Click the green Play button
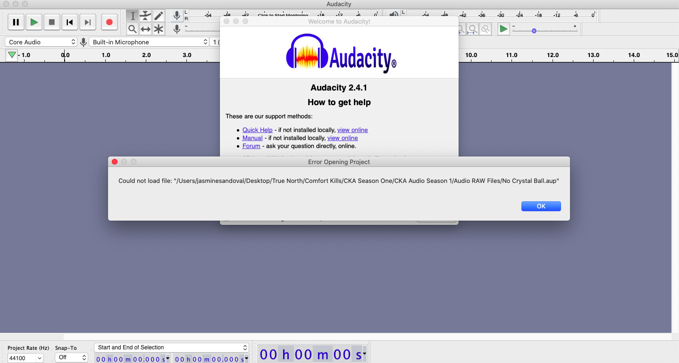 [x=34, y=22]
